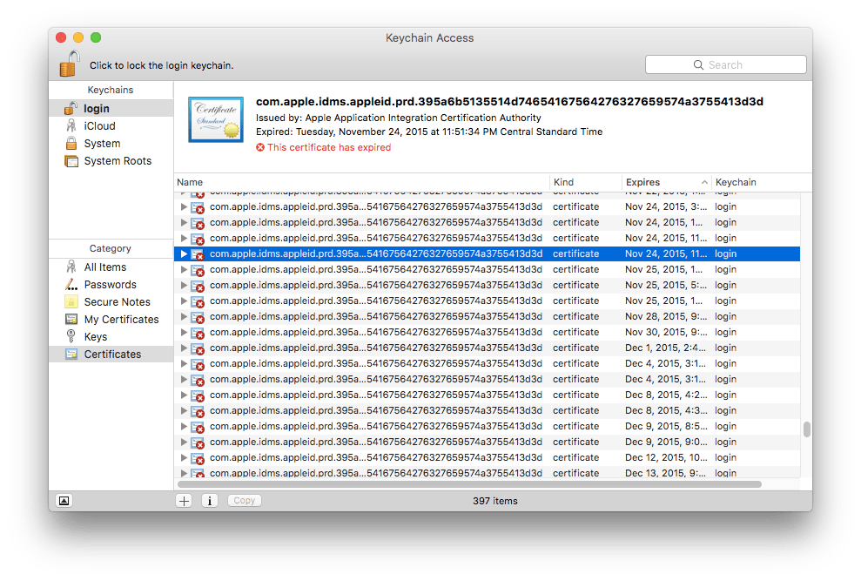Click certificate icon of the row expiring Nov 30, 2015
The image size is (861, 581).
[x=198, y=333]
